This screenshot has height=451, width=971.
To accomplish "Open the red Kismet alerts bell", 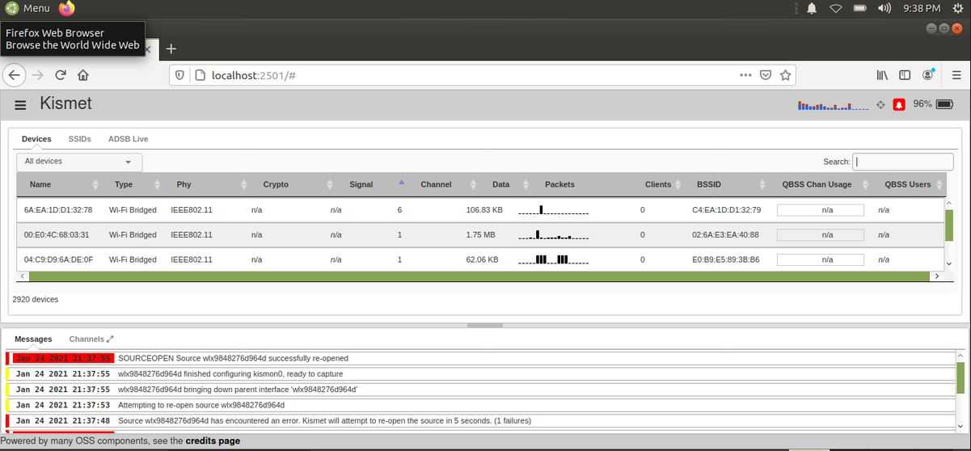I will pos(898,105).
